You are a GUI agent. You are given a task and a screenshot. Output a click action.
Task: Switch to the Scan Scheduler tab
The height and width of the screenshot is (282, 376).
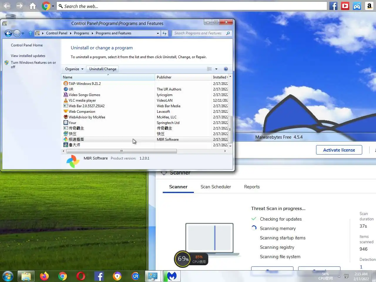(216, 187)
